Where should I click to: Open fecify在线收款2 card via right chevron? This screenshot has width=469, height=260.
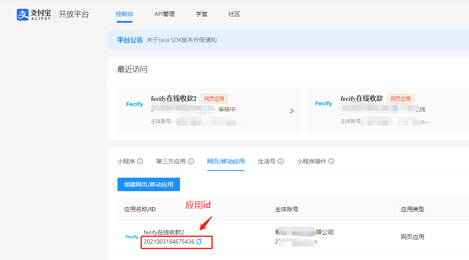(292, 111)
